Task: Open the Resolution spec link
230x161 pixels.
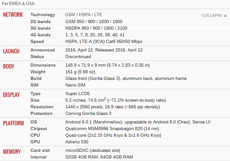Action: point(42,107)
